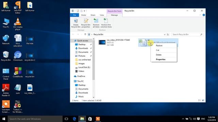The height and width of the screenshot is (122, 218).
Task: Open Task View on taskbar
Action: 66,119
